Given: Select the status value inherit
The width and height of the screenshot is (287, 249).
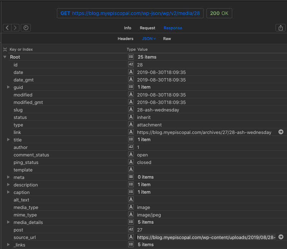Looking at the screenshot, I should coord(144,117).
